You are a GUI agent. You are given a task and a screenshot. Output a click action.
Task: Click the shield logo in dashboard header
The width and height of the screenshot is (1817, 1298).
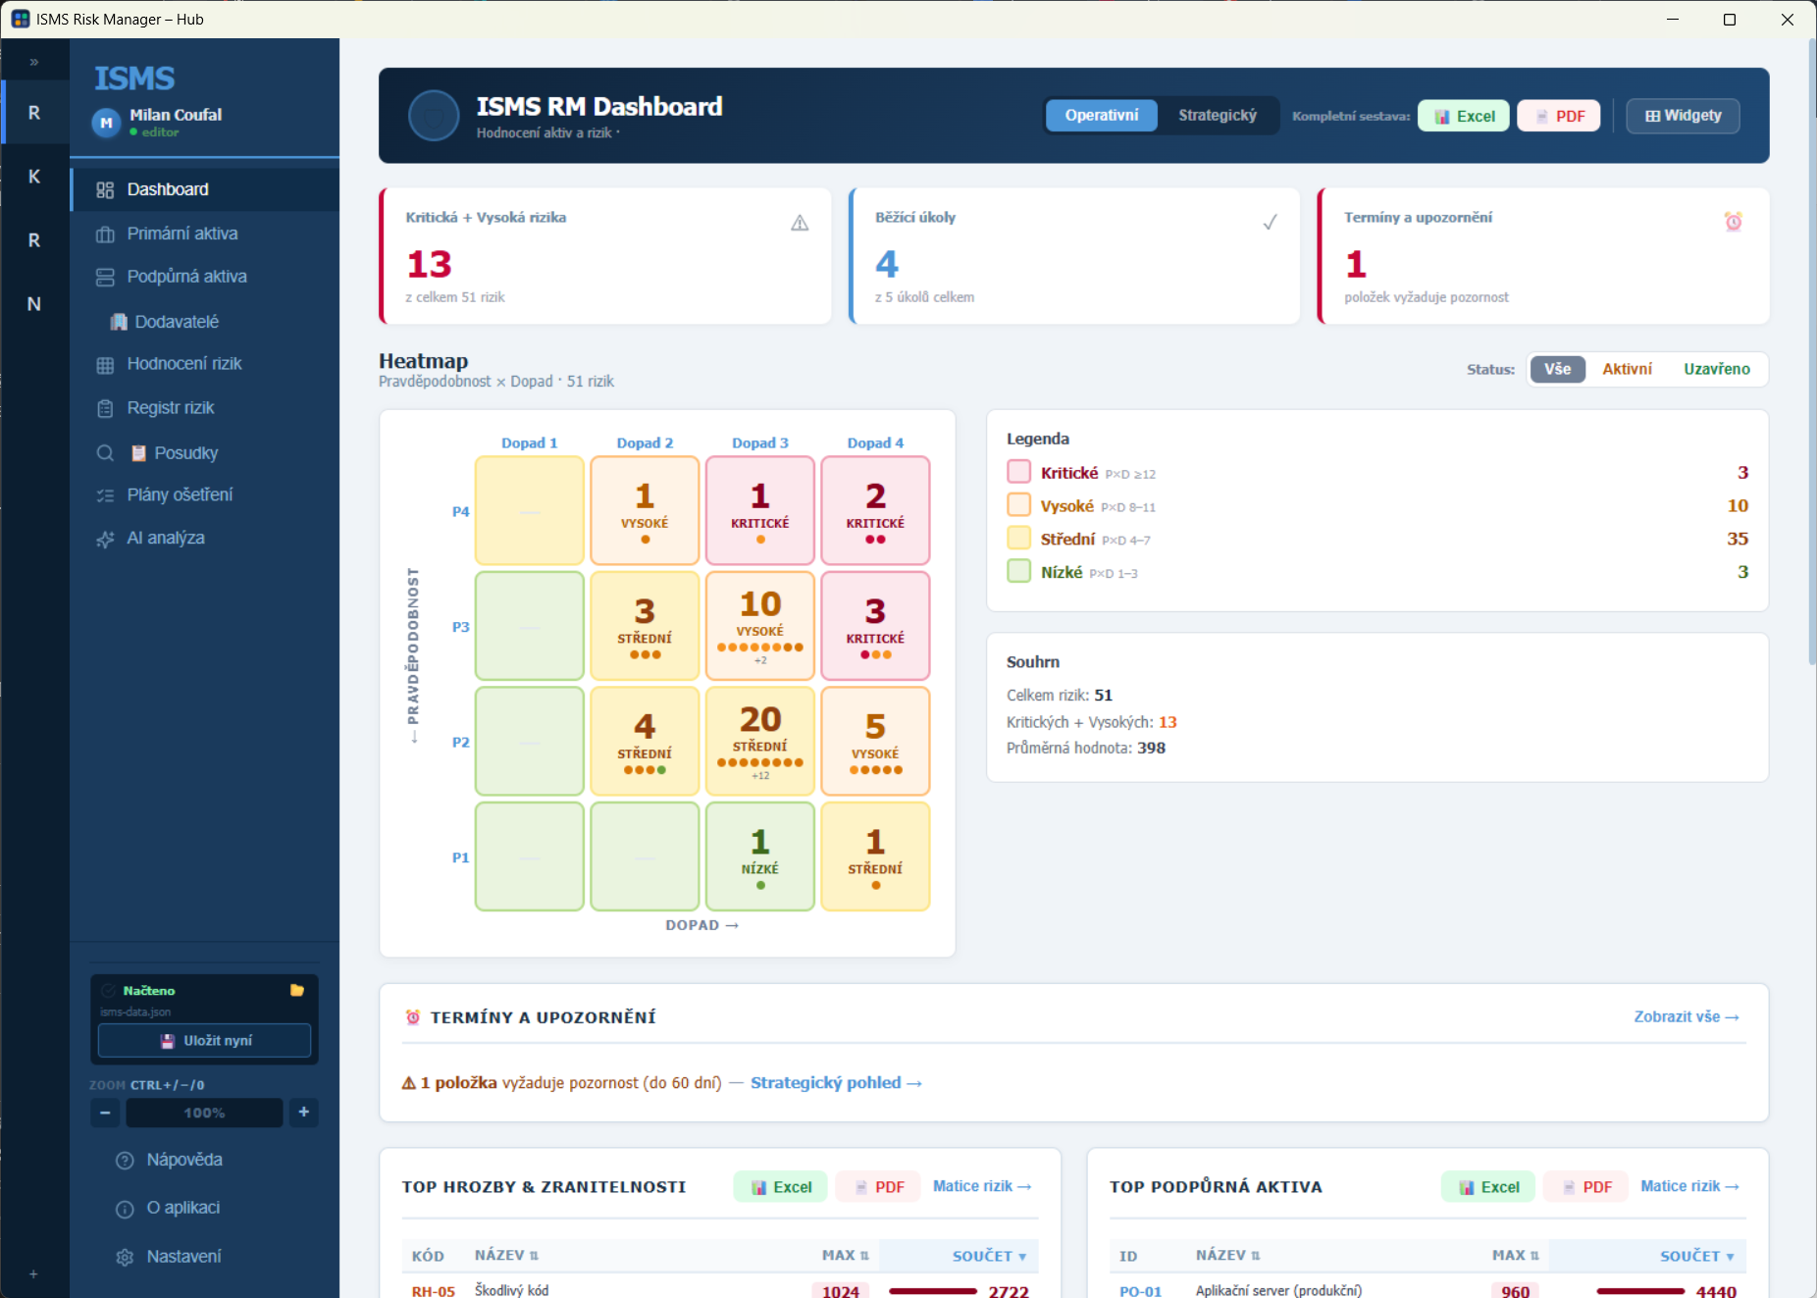434,116
